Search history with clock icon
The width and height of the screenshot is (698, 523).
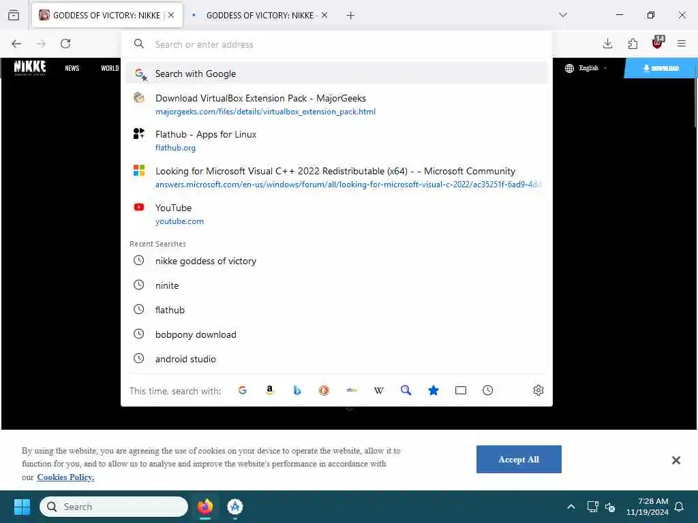[488, 390]
